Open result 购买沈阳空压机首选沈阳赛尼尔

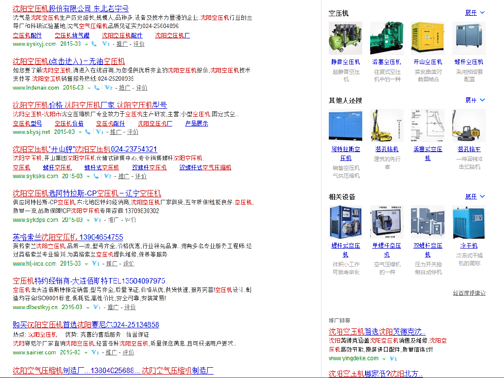[86, 325]
